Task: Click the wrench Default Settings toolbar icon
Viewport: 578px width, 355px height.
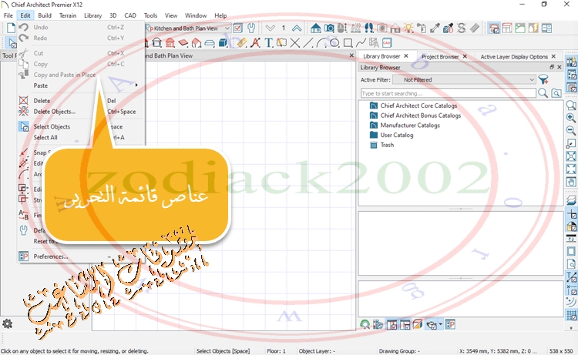Action: [251, 28]
